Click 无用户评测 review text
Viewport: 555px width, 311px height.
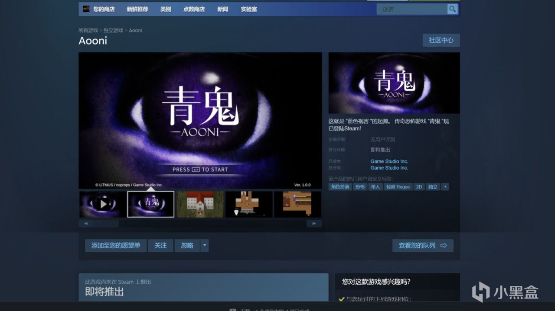(x=382, y=140)
